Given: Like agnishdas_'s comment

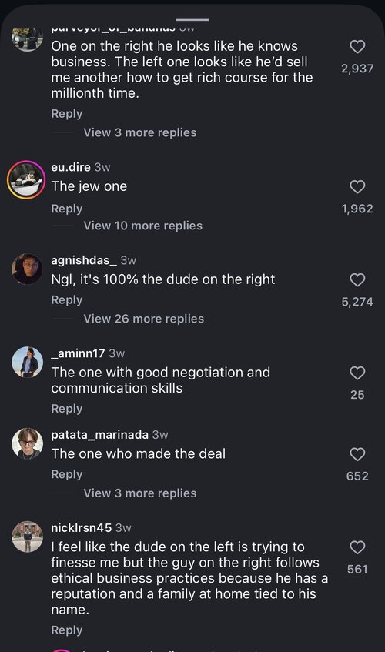Looking at the screenshot, I should tap(357, 280).
